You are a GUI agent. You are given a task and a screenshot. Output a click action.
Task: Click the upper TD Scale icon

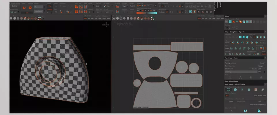(117, 7)
